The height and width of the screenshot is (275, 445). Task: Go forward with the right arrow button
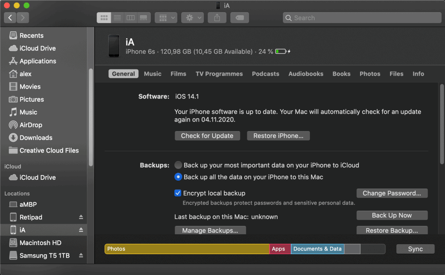pyautogui.click(x=23, y=18)
